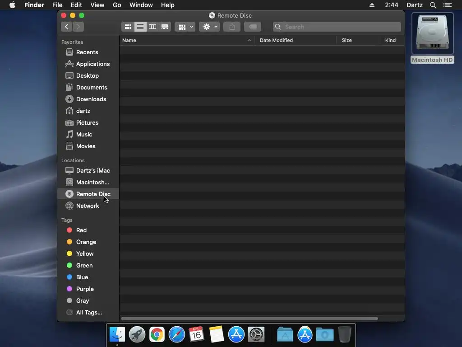The image size is (462, 347).
Task: Open Downloads in the sidebar
Action: point(88,99)
